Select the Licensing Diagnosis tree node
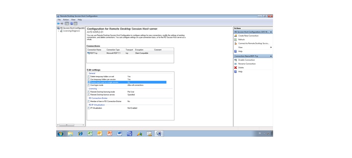 coord(71,31)
